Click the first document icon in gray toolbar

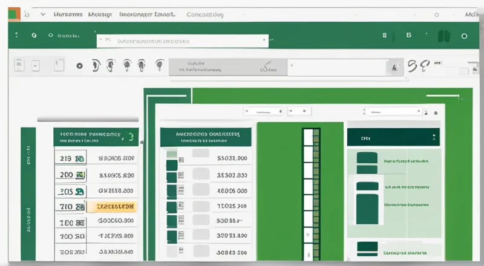click(19, 63)
